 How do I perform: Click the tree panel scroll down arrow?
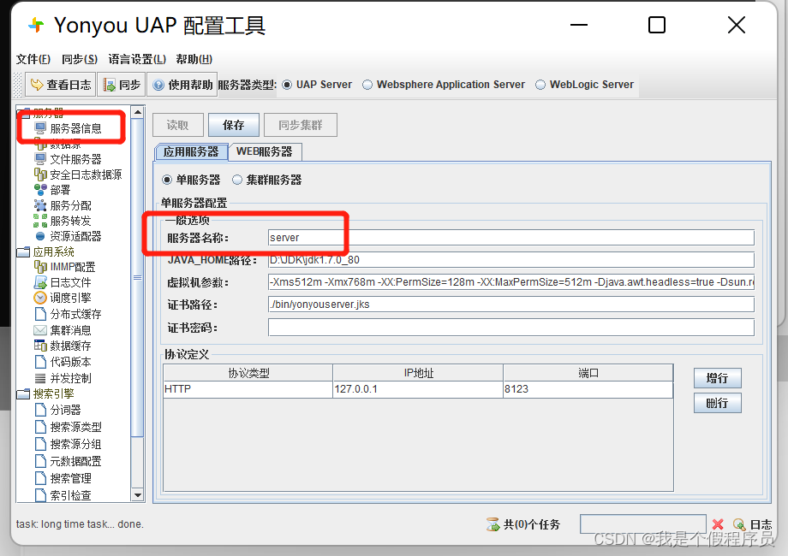tap(138, 494)
